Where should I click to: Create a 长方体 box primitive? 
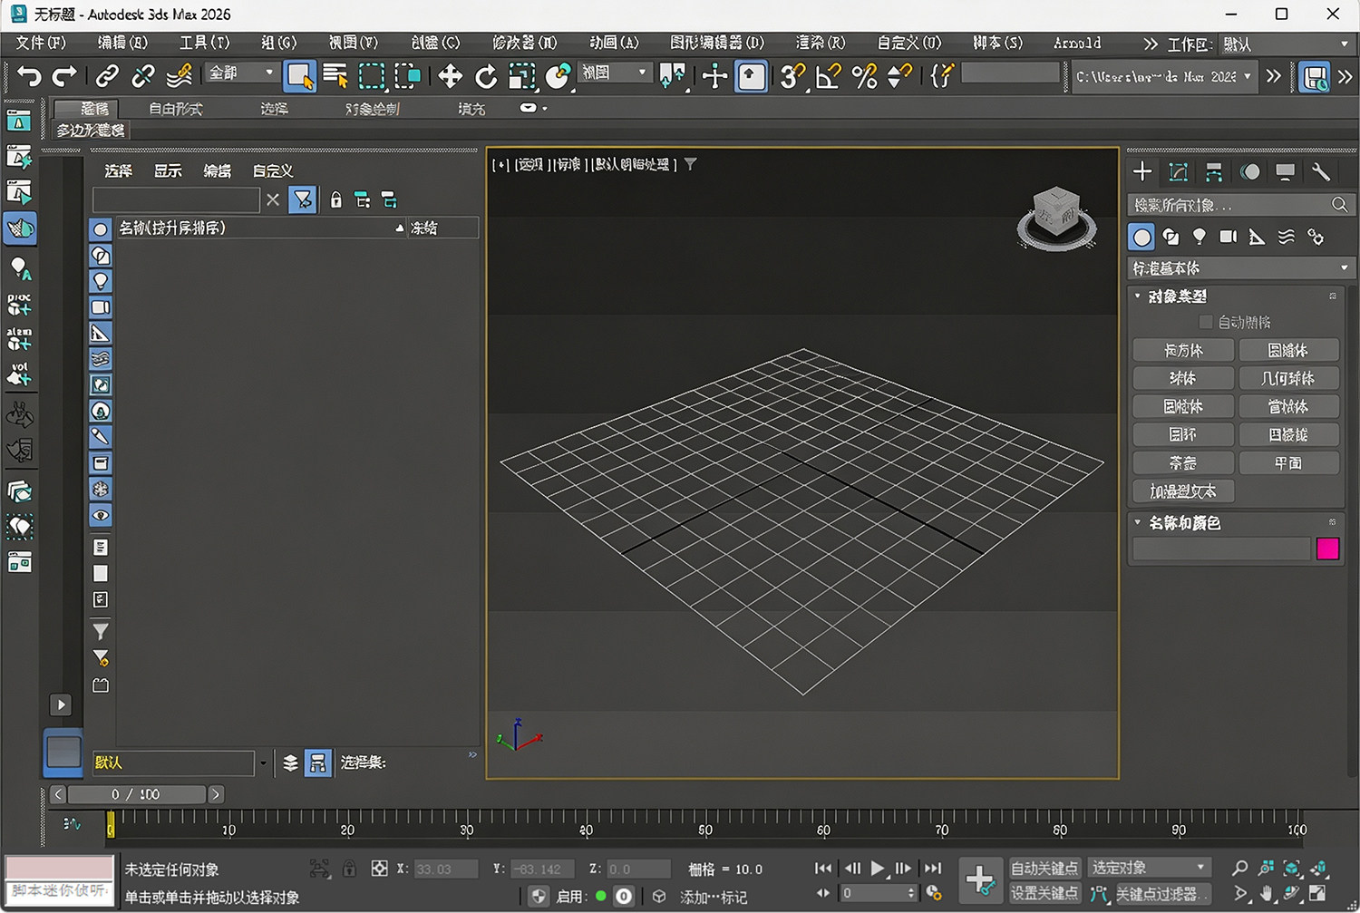point(1183,350)
